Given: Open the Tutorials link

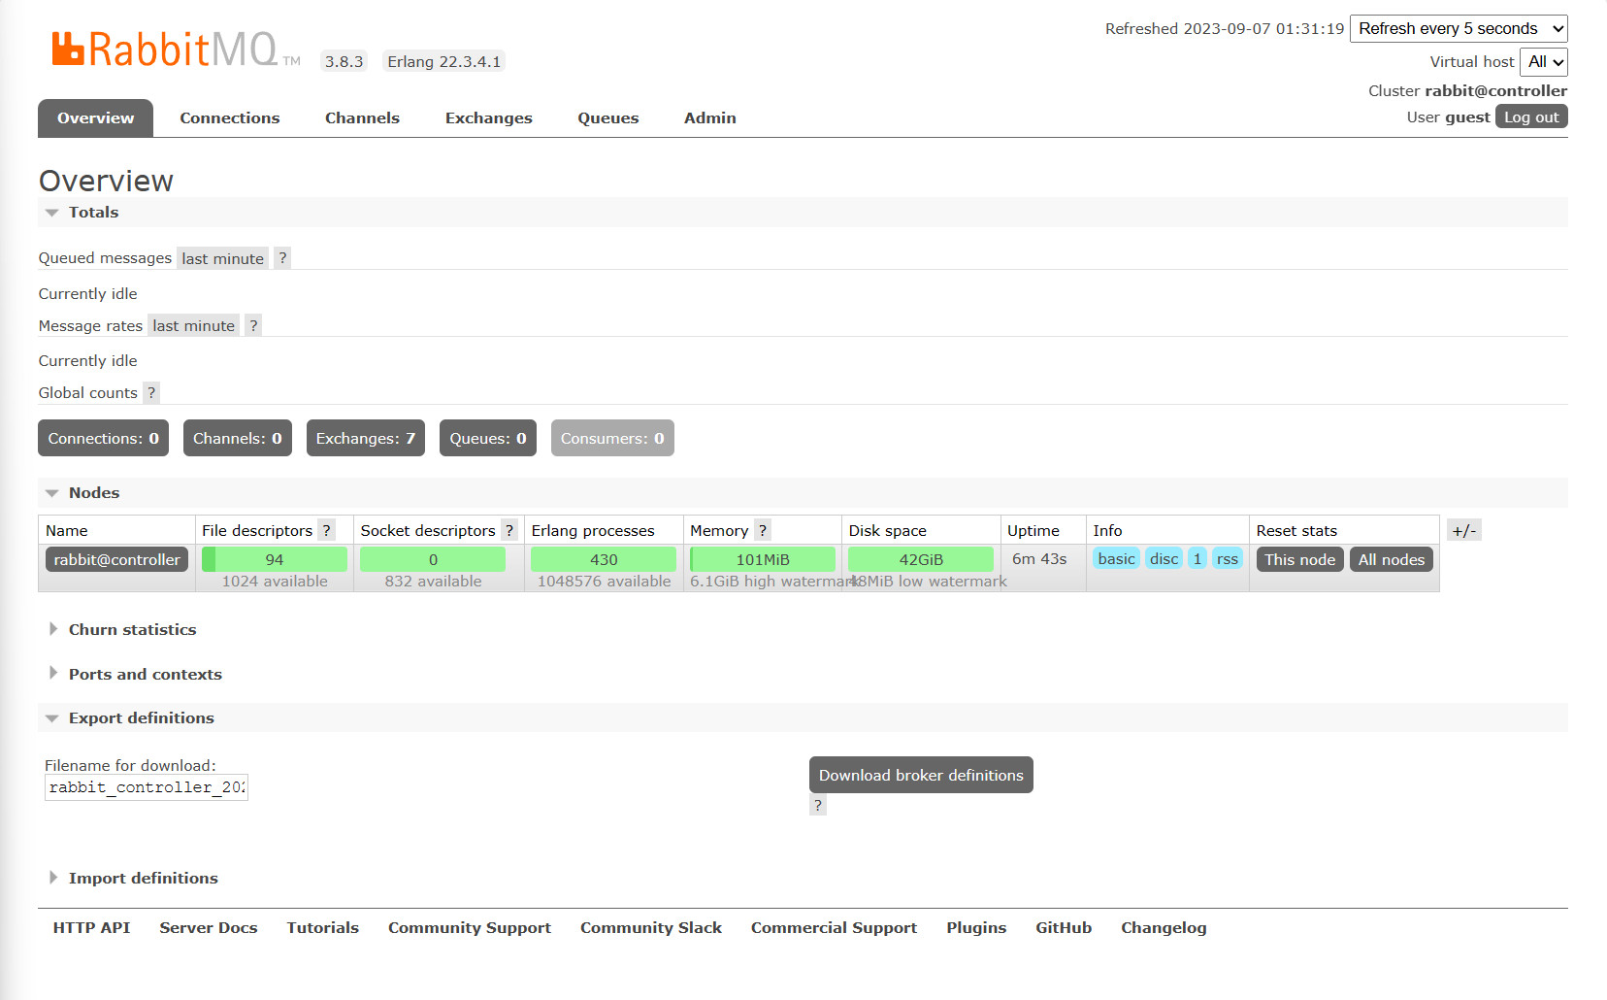Looking at the screenshot, I should [323, 928].
